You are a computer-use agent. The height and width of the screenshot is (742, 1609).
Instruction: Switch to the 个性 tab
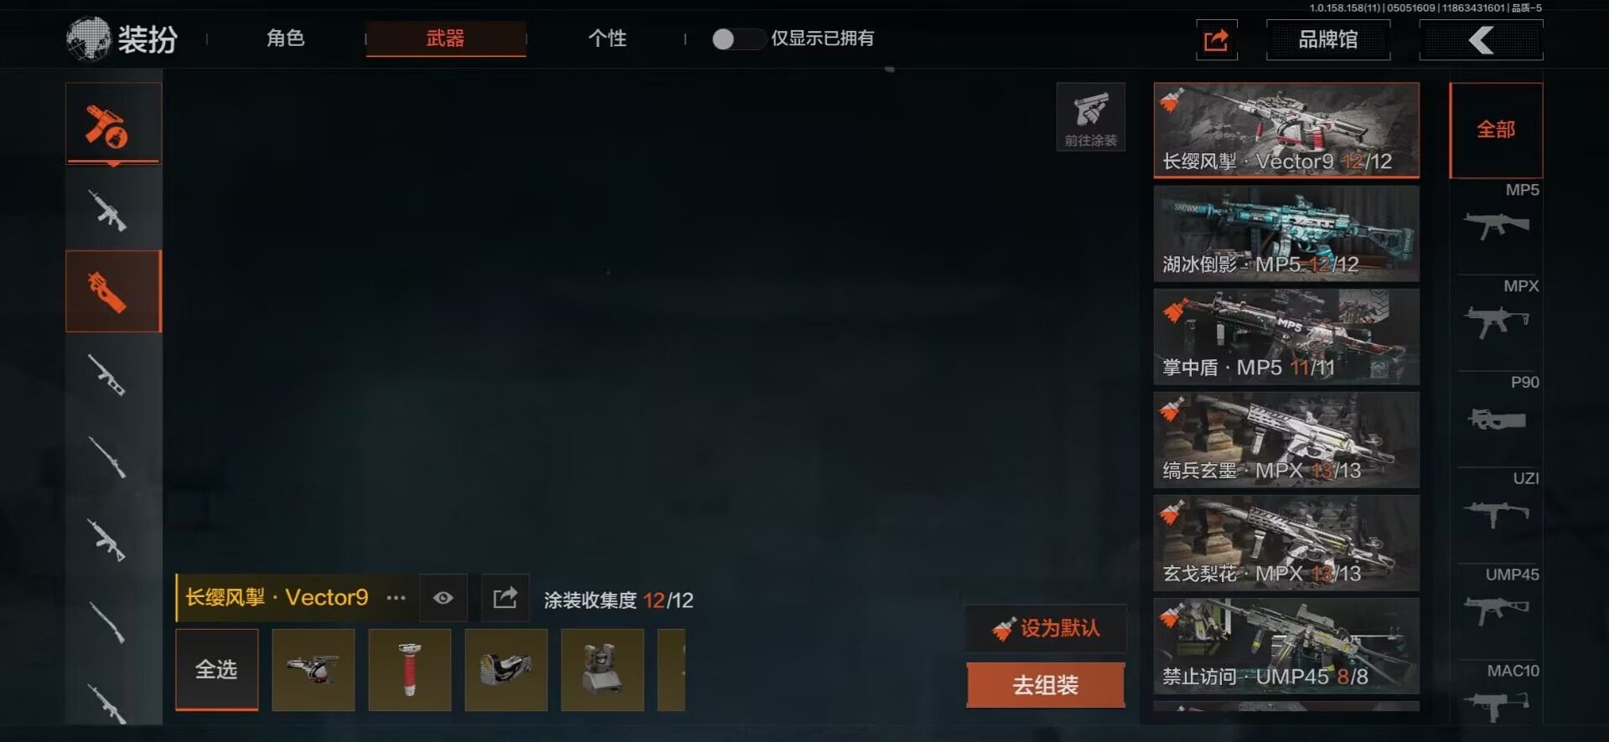608,39
